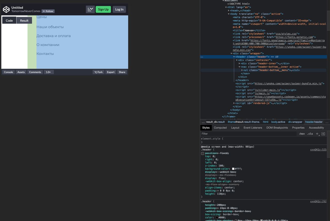330x221 pixels.
Task: Open the js/main.js script link
Action: click(262, 93)
